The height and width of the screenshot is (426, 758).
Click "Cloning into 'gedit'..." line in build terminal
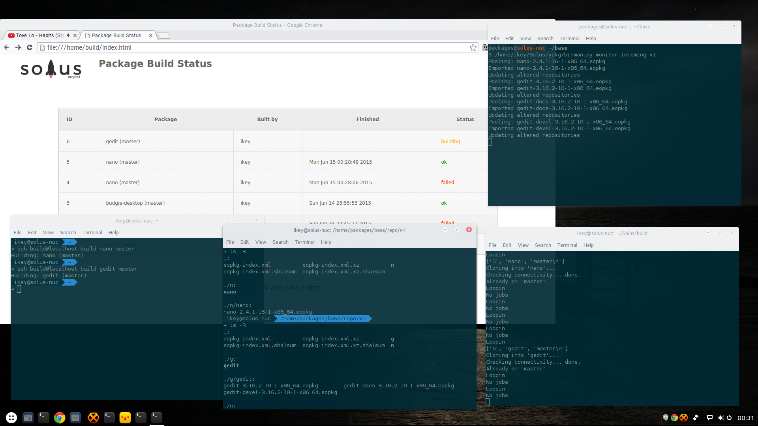tap(522, 355)
